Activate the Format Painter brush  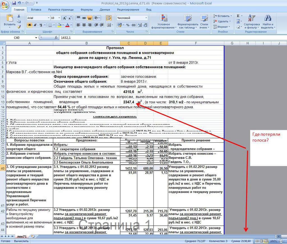(19, 27)
